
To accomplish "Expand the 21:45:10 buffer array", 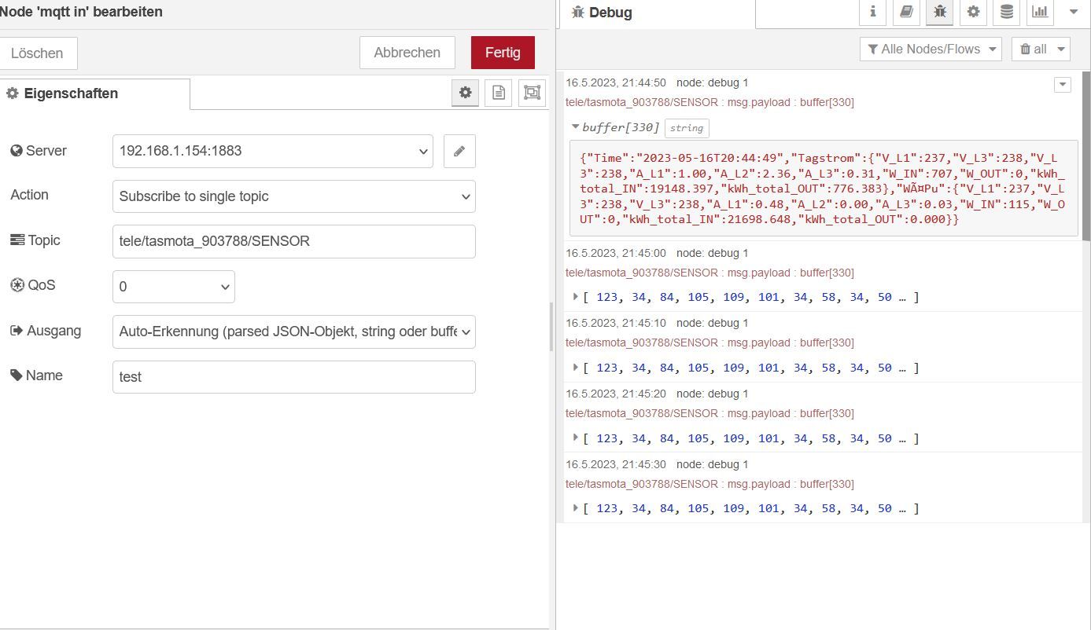I will 576,367.
